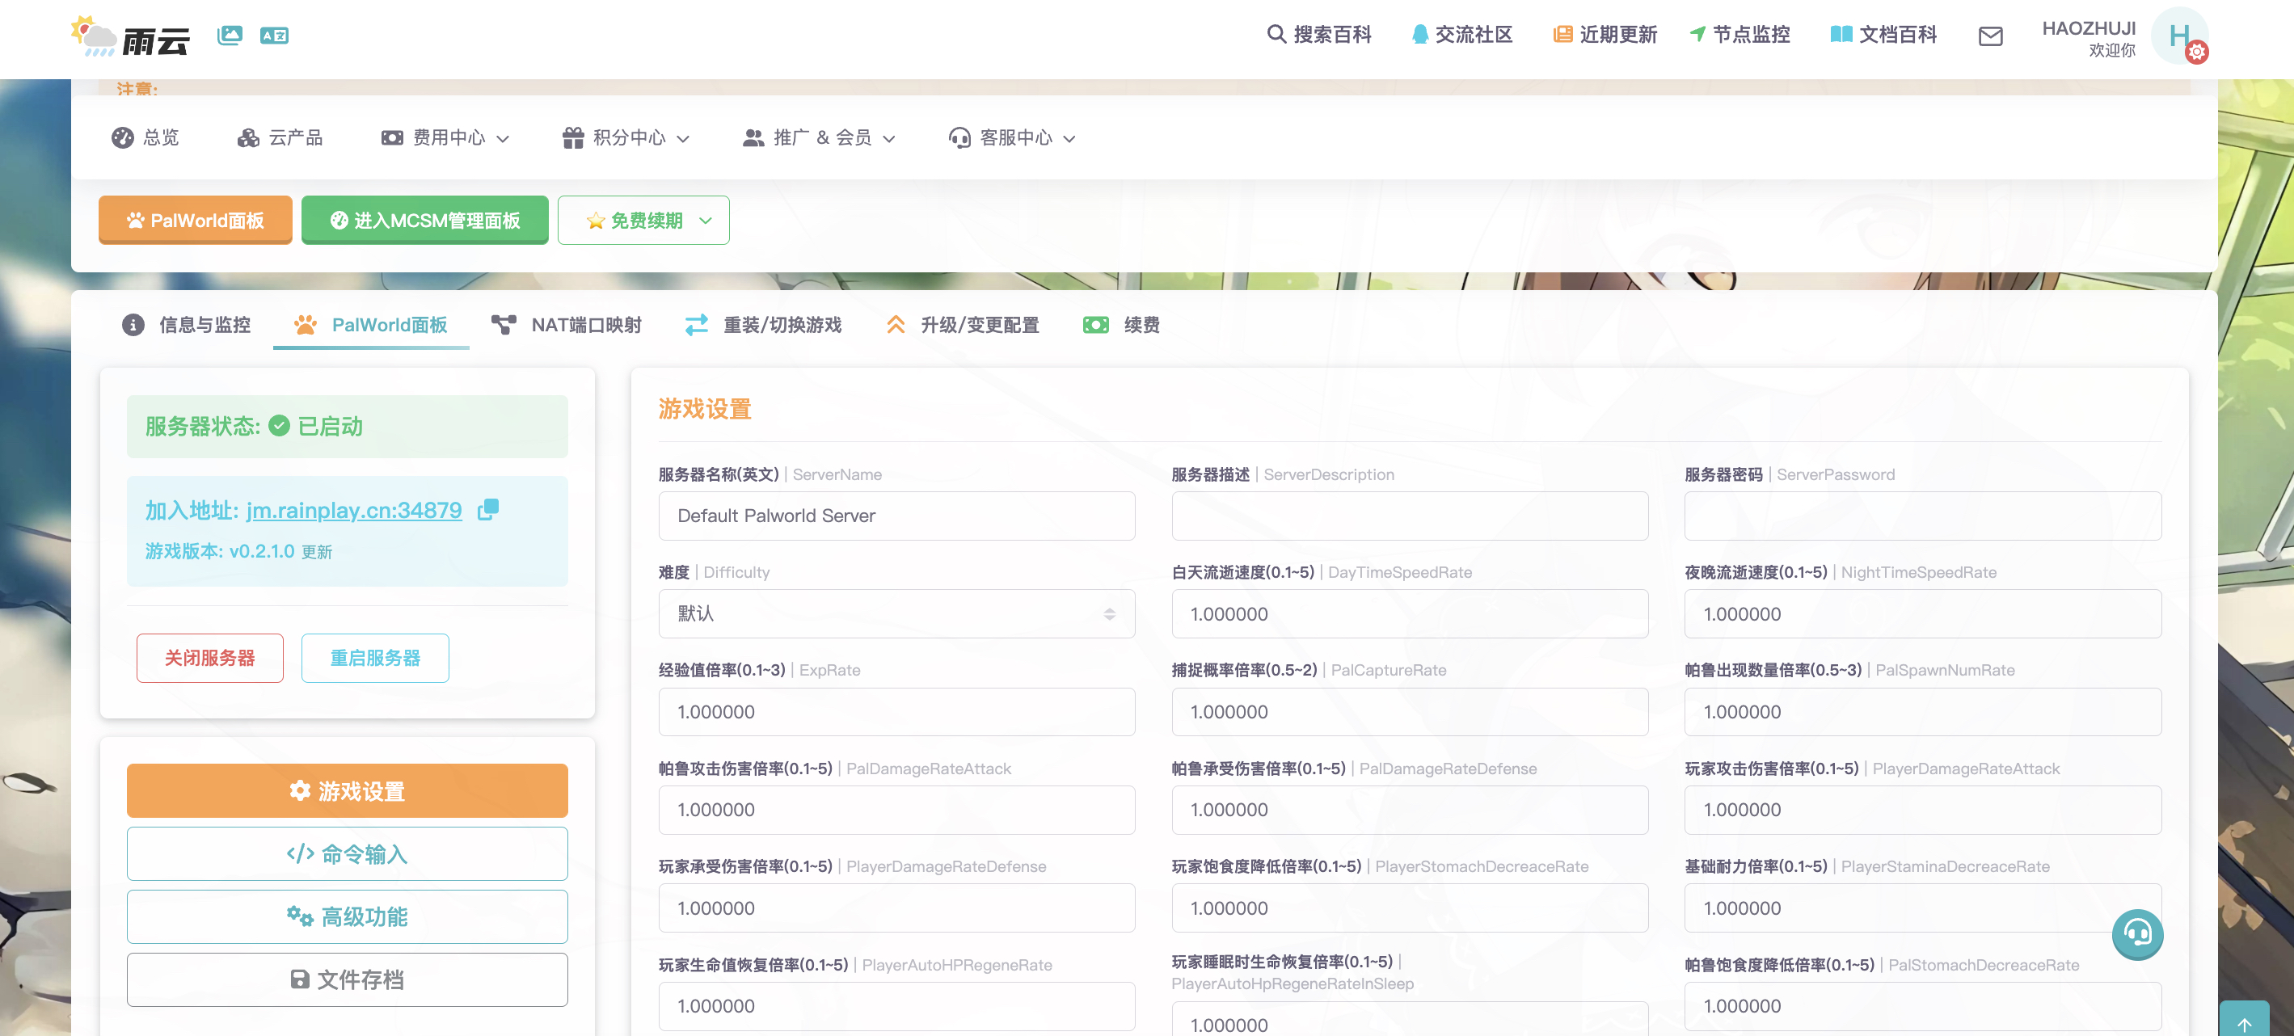The width and height of the screenshot is (2294, 1036).
Task: Click the search wiki magnifier icon
Action: click(1276, 35)
